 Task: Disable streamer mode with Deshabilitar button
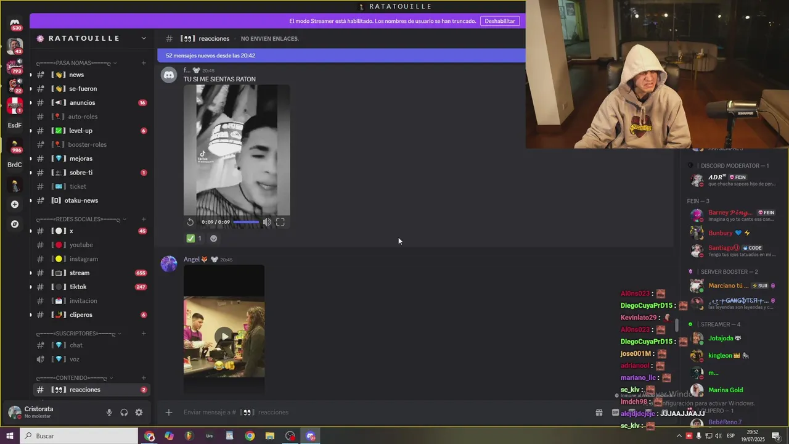click(500, 21)
